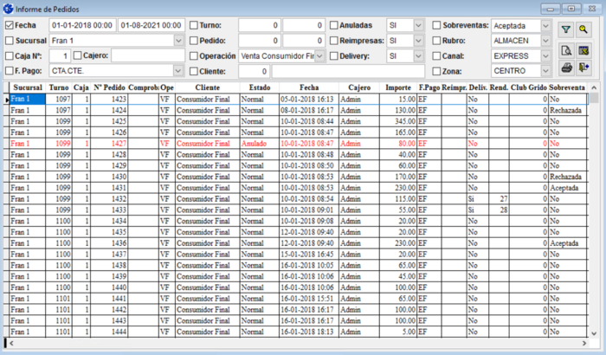Click the Importe column header
Image resolution: width=606 pixels, height=355 pixels.
(398, 87)
